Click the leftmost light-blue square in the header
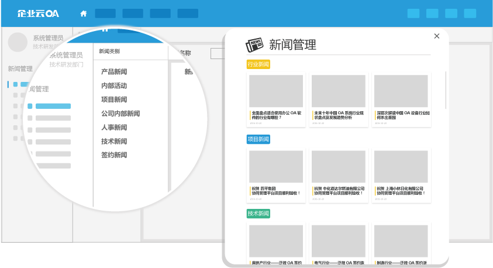493x268 pixels. (413, 13)
